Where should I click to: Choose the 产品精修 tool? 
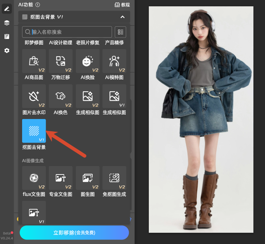114,42
